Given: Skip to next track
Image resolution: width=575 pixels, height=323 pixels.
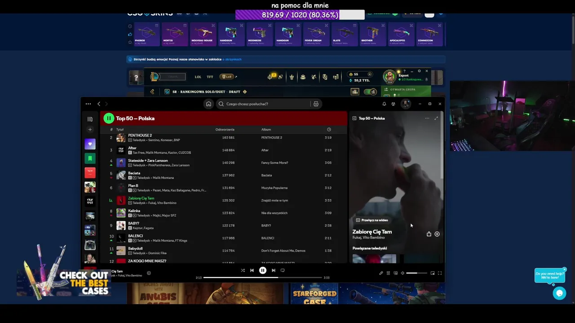Looking at the screenshot, I should (273, 271).
